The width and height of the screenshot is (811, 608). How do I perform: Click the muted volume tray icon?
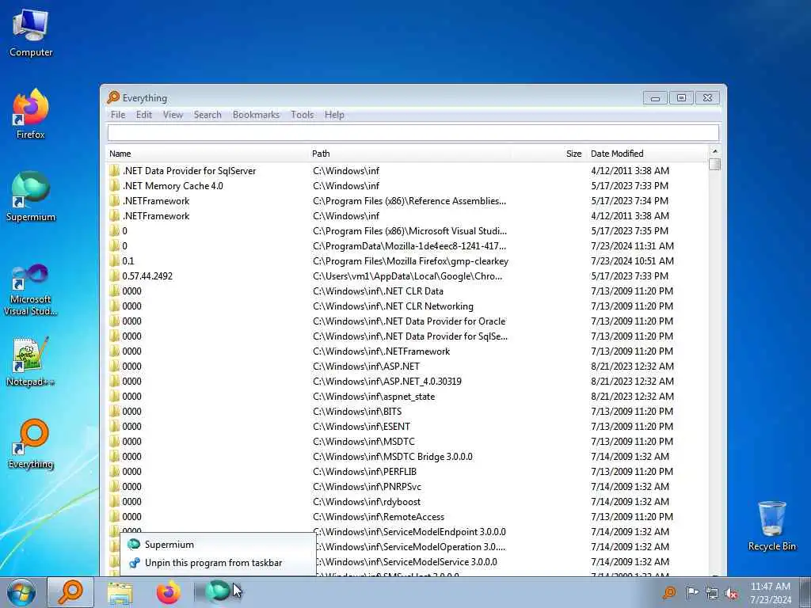[731, 593]
